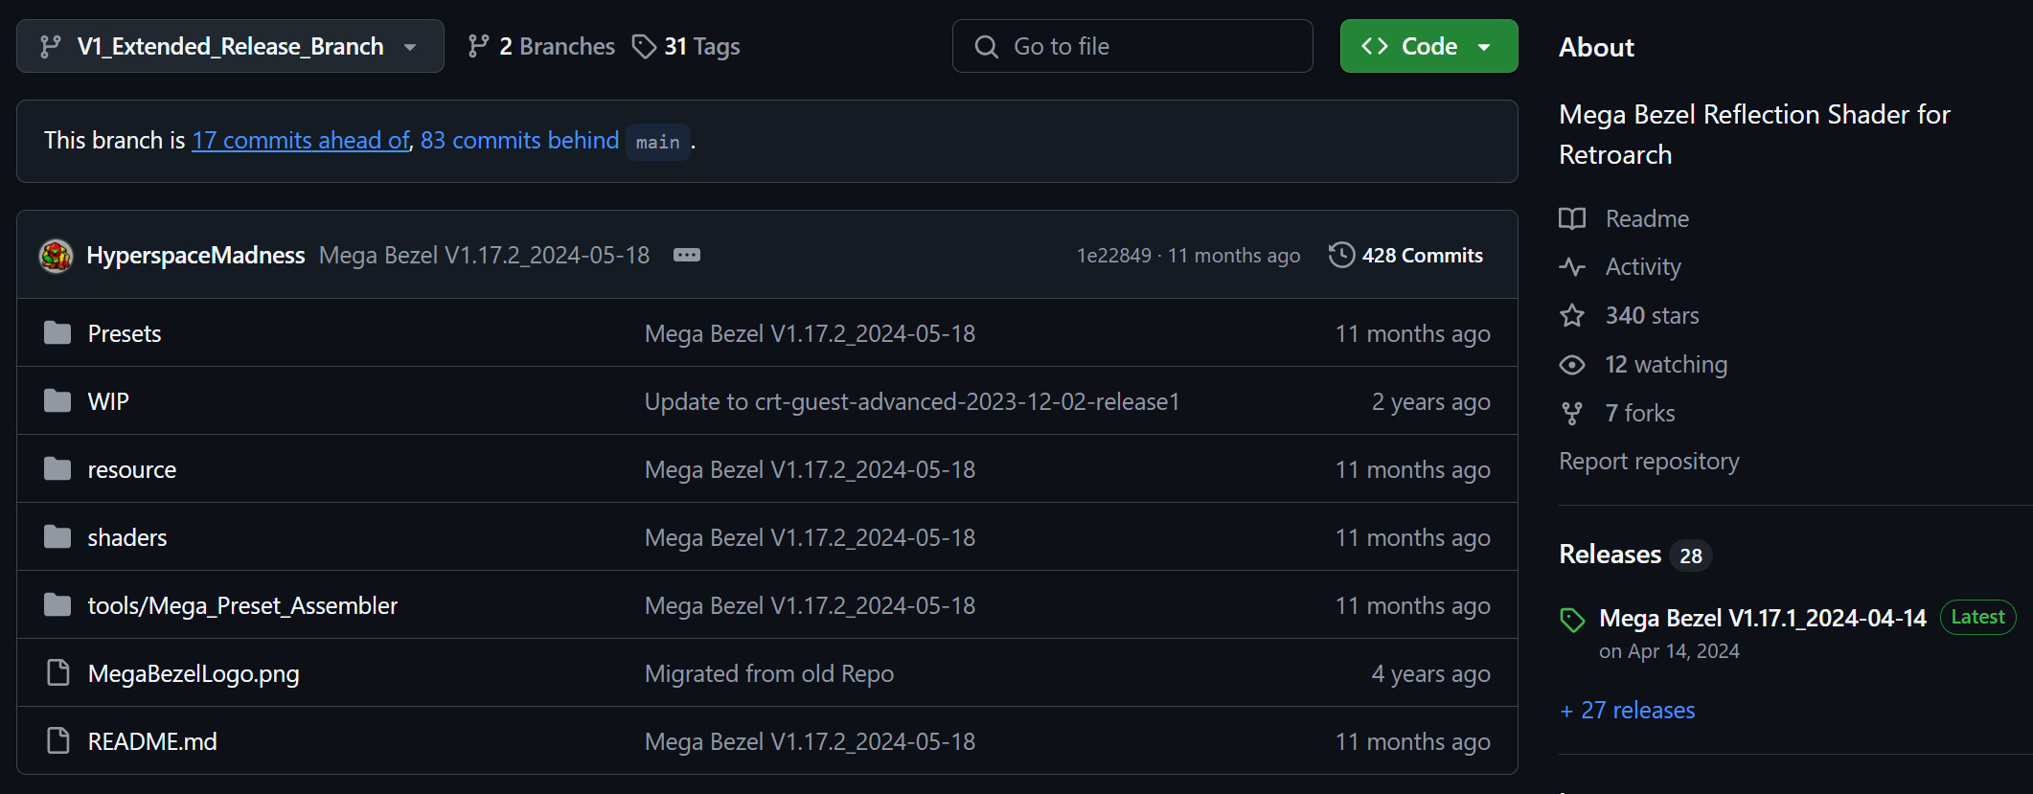
Task: Click the folder icon for resource
Action: (57, 468)
